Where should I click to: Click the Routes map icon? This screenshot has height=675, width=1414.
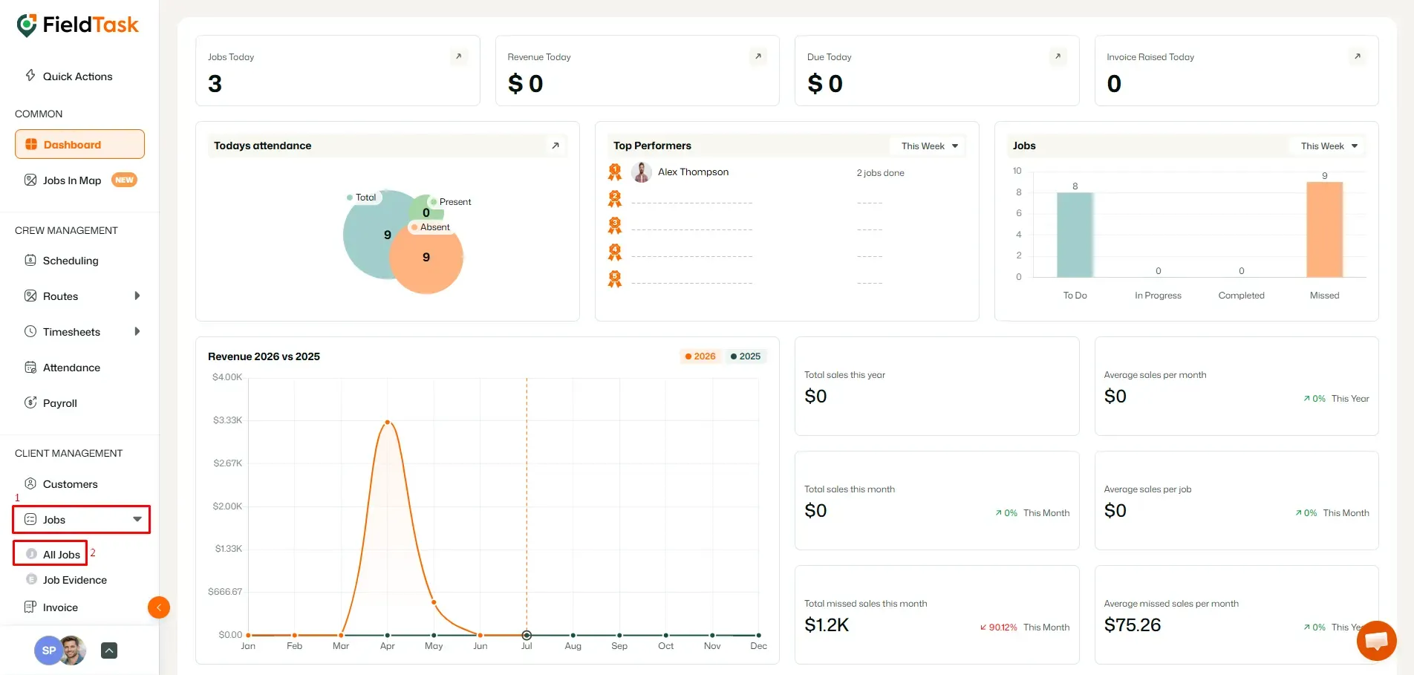(30, 296)
